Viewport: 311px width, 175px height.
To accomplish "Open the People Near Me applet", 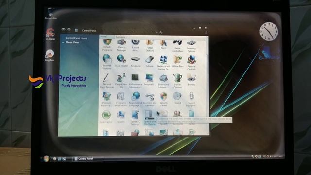I will click(x=121, y=81).
